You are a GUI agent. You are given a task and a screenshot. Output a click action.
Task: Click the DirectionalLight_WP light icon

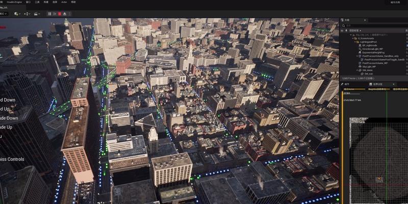360,49
